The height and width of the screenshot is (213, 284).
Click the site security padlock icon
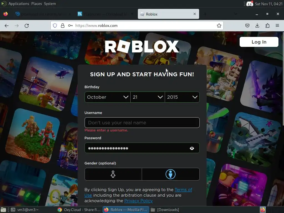(x=63, y=26)
